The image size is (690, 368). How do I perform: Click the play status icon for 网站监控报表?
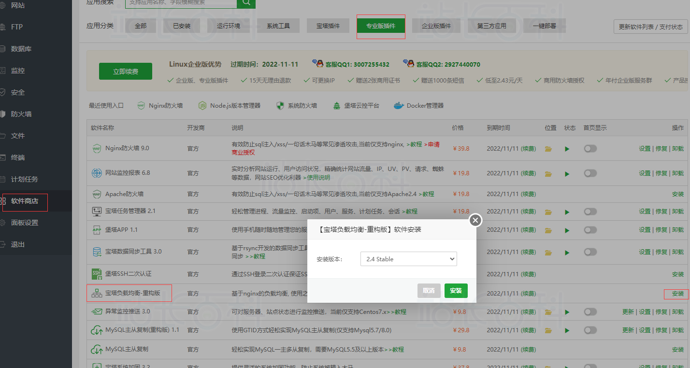567,173
